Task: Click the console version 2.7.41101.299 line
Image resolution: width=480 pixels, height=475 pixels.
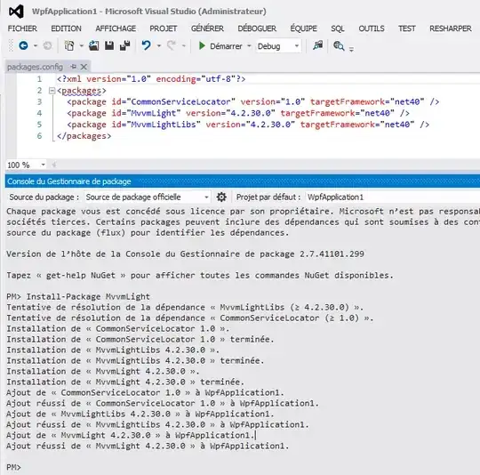Action: (x=185, y=254)
